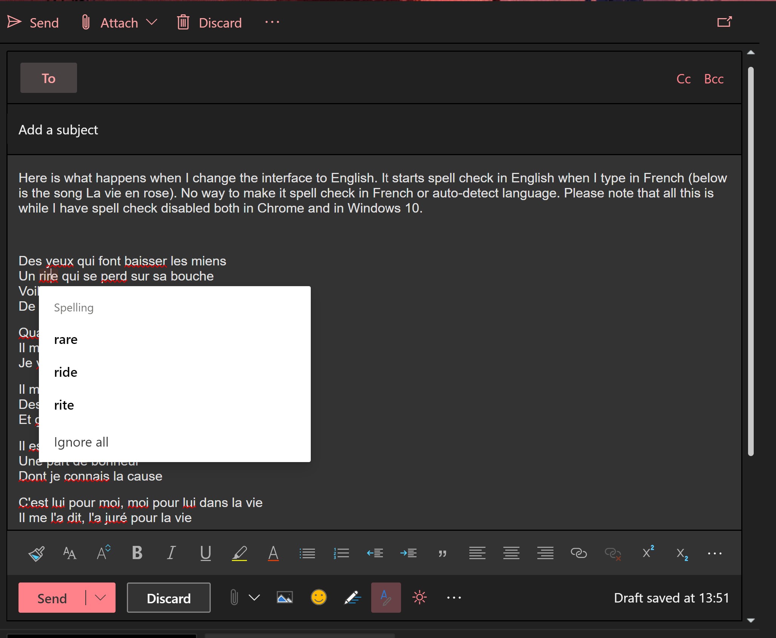This screenshot has height=638, width=776.
Task: Choose spelling suggestion 'ride'
Action: click(x=175, y=372)
